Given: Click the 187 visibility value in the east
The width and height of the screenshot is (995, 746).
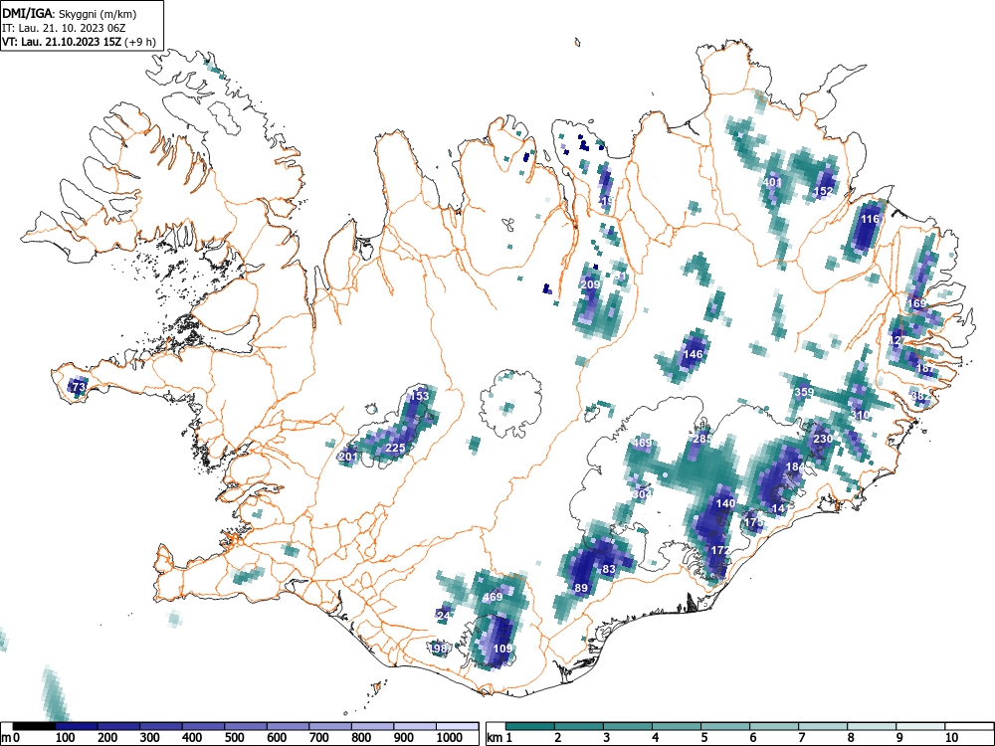Looking at the screenshot, I should [x=925, y=368].
